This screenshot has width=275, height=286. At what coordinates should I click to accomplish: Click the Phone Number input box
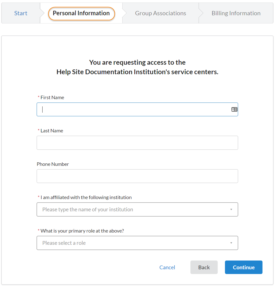137,176
